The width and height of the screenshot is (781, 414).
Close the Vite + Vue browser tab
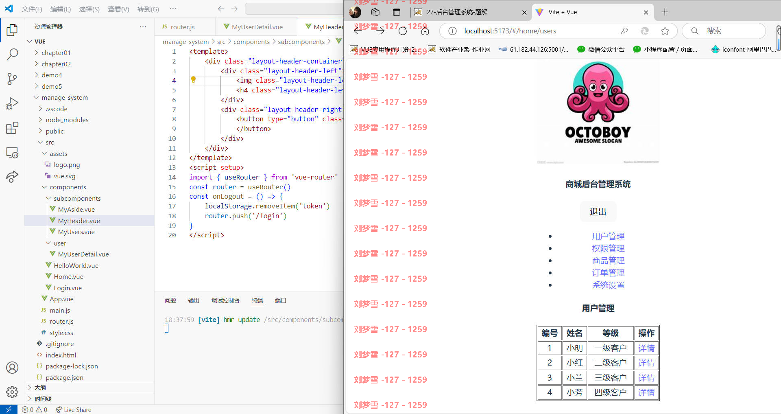646,12
